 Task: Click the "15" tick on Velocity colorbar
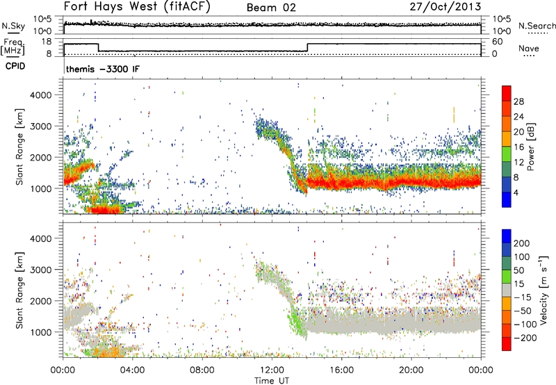click(518, 284)
